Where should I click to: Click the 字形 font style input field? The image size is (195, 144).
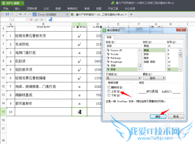coord(154,46)
